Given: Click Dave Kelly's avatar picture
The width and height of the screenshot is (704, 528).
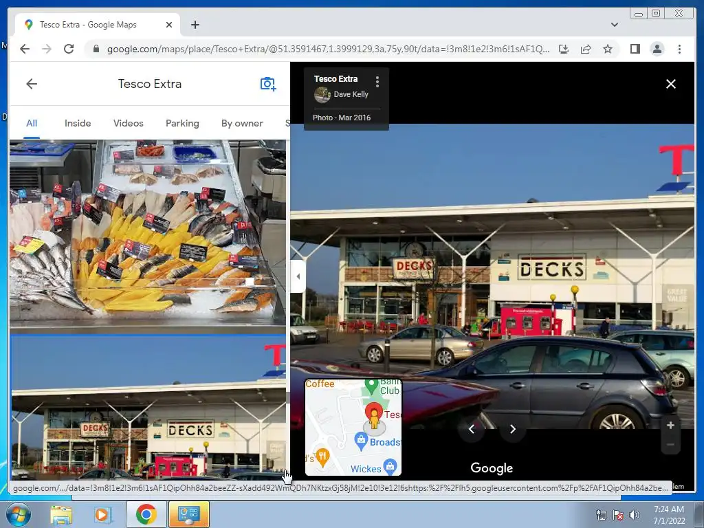Looking at the screenshot, I should [322, 95].
